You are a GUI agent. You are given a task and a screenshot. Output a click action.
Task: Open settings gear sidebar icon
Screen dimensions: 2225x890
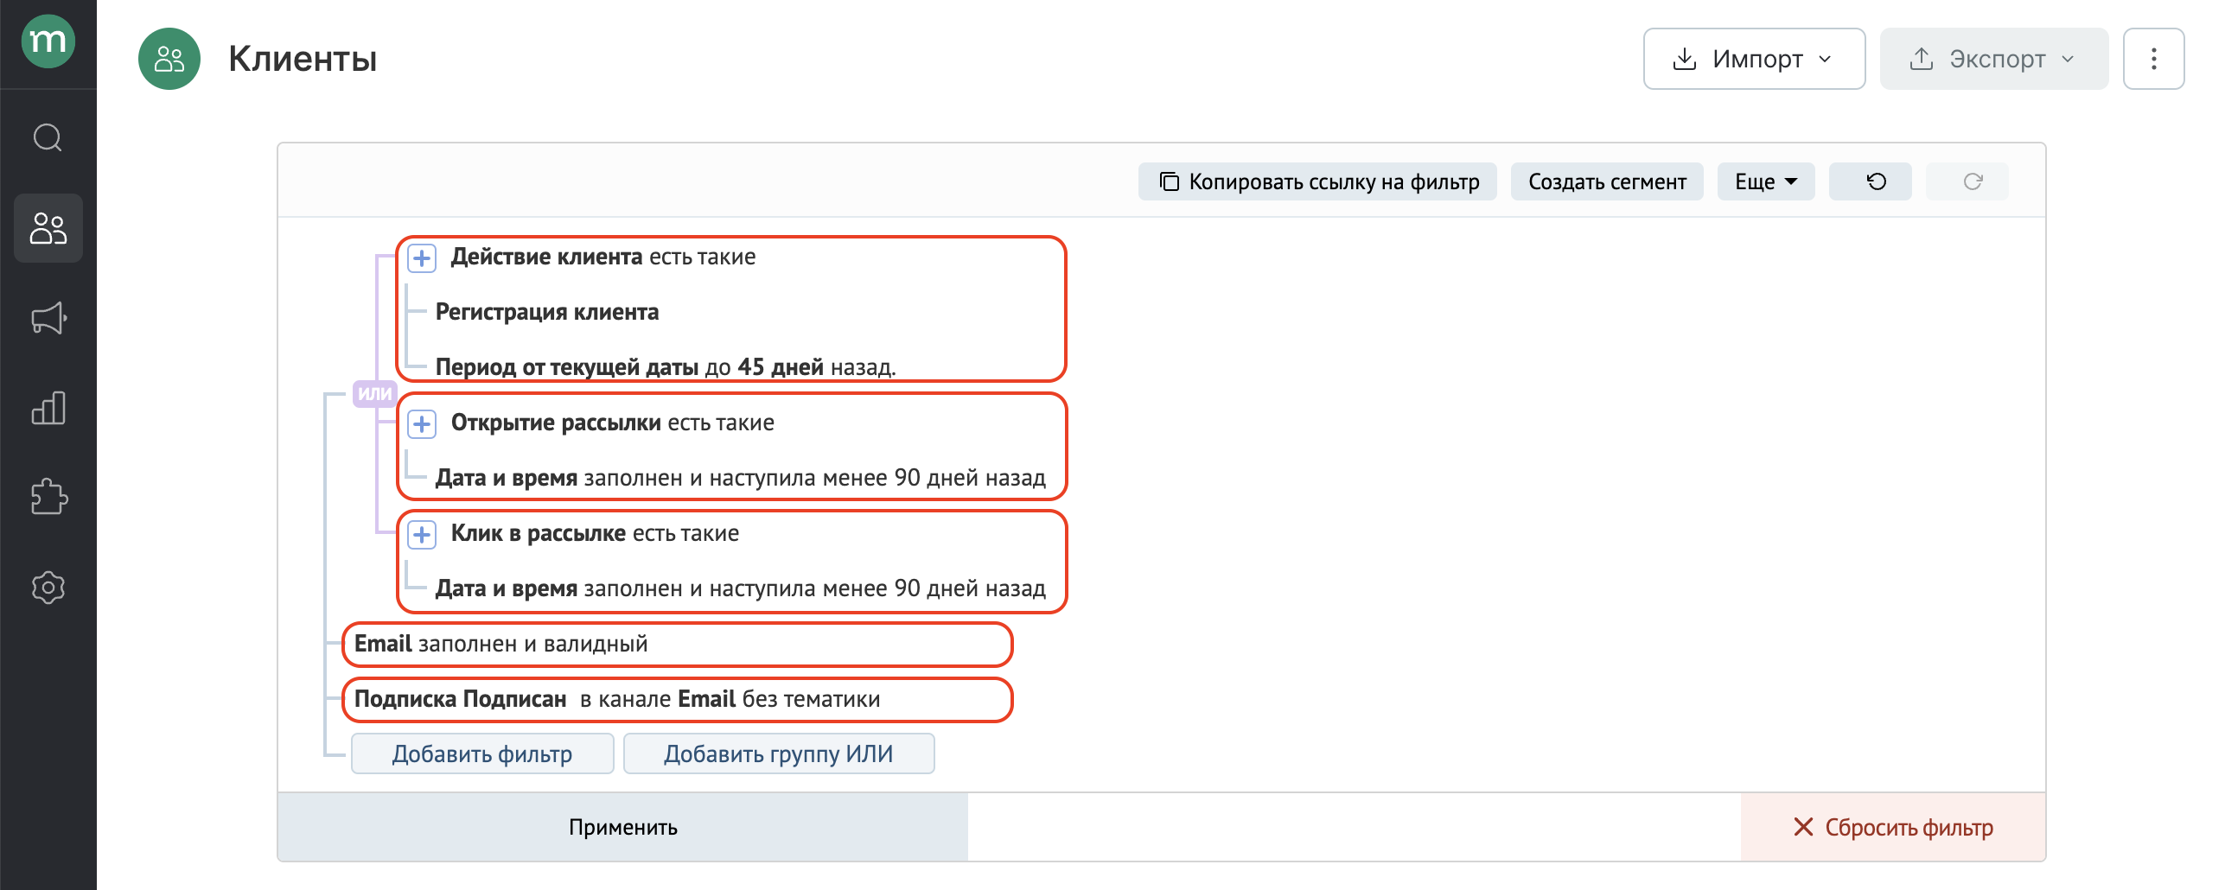48,588
